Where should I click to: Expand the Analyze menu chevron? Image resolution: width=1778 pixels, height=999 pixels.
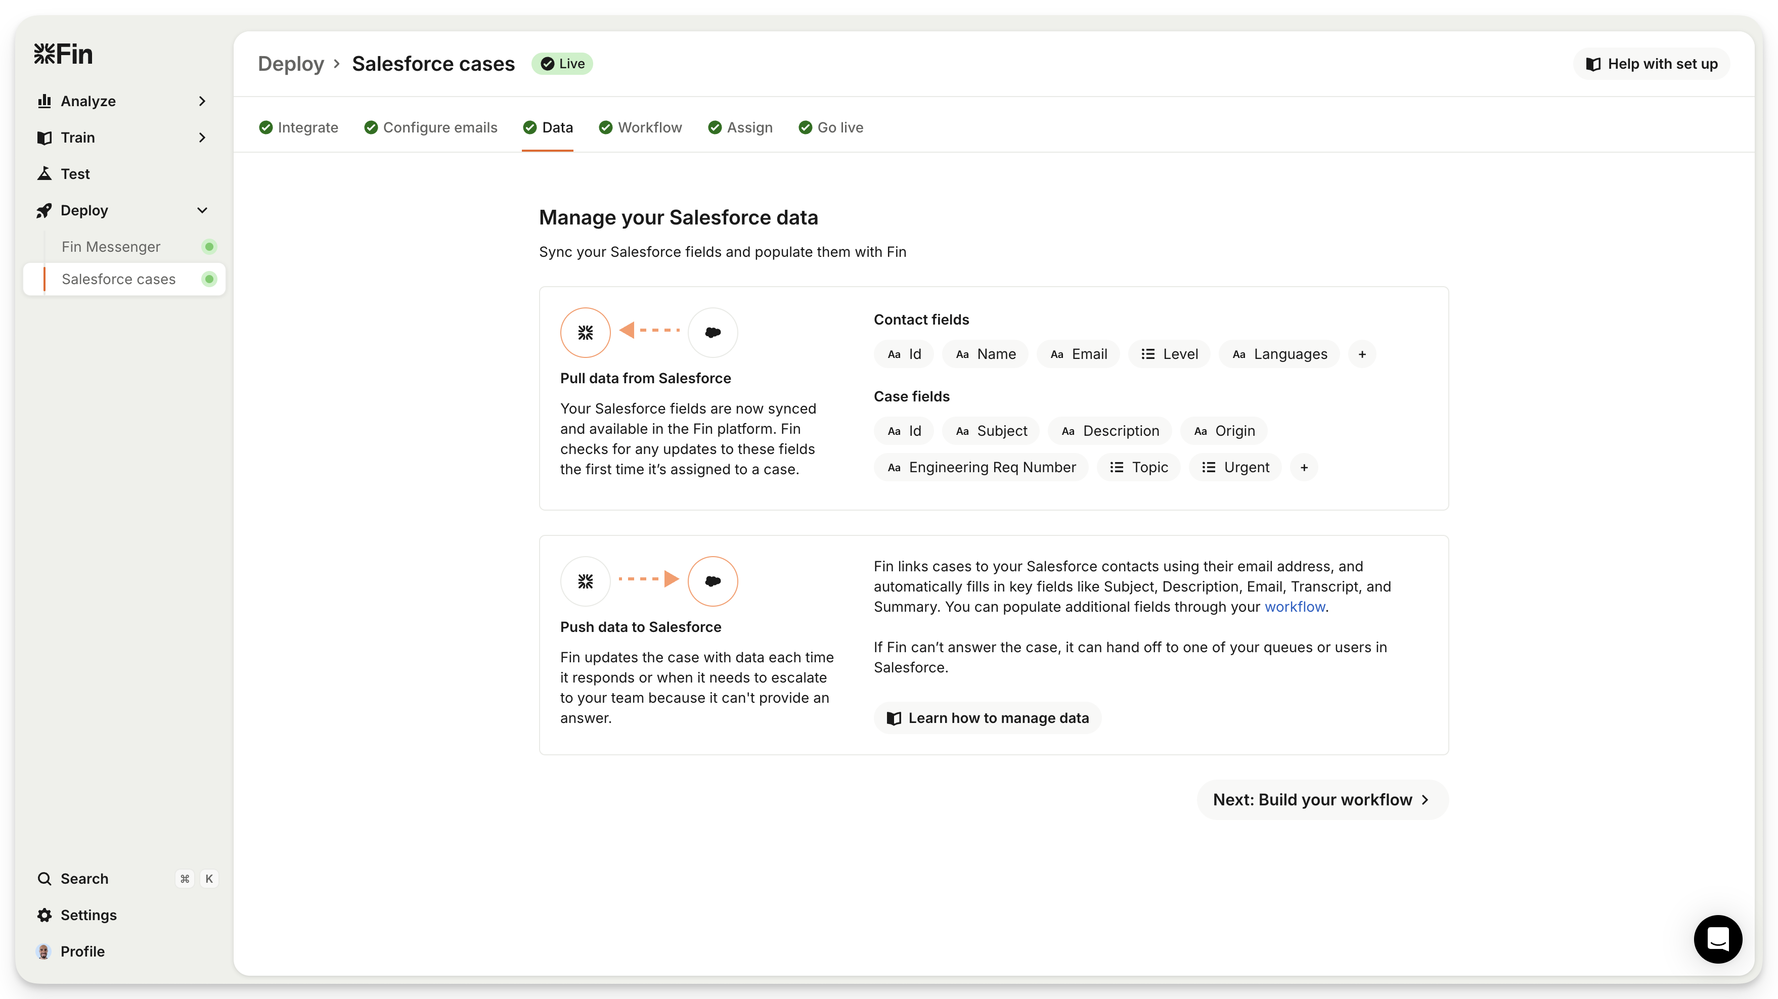[202, 102]
